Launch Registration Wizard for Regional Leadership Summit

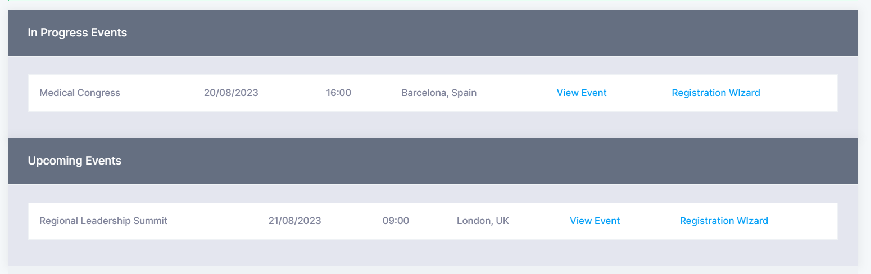[724, 221]
